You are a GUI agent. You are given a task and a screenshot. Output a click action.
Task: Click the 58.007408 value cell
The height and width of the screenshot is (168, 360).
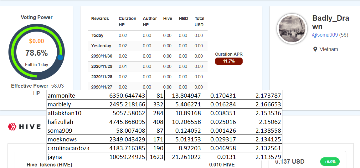[126, 130]
